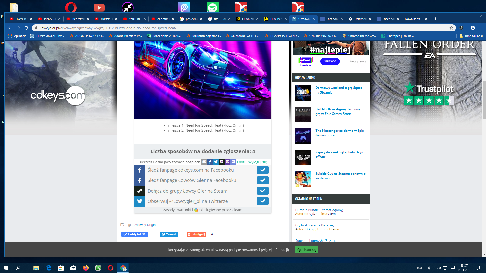Viewport: 486px width, 273px height.
Task: Open Aplikacje apps bookmark
Action: pos(17,36)
